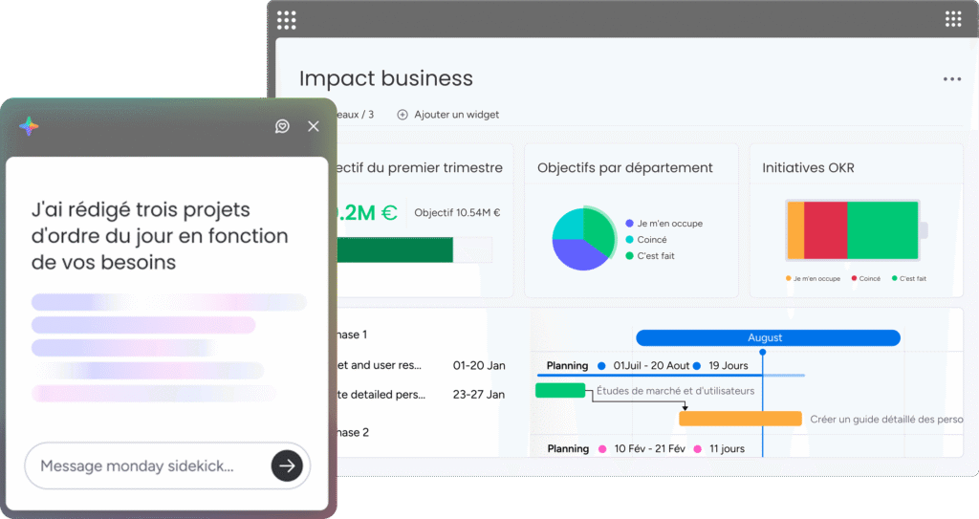Click the Planning label beside 10 Fév
This screenshot has height=519, width=979.
point(568,449)
